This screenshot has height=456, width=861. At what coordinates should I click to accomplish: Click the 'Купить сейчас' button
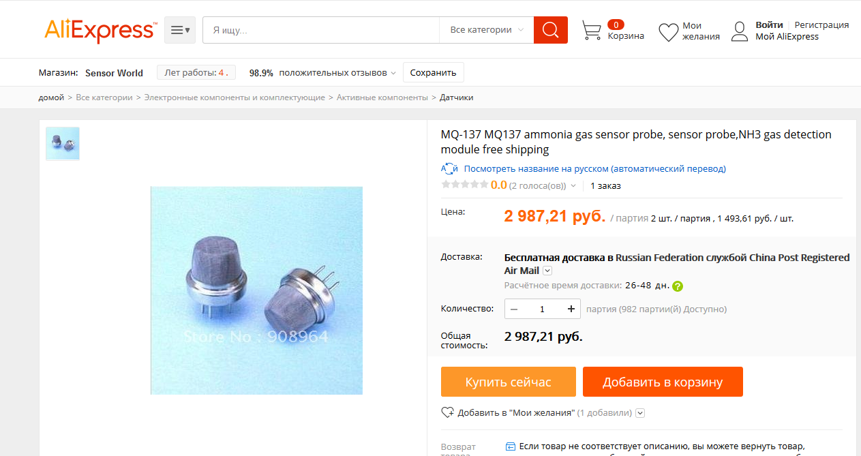coord(509,382)
